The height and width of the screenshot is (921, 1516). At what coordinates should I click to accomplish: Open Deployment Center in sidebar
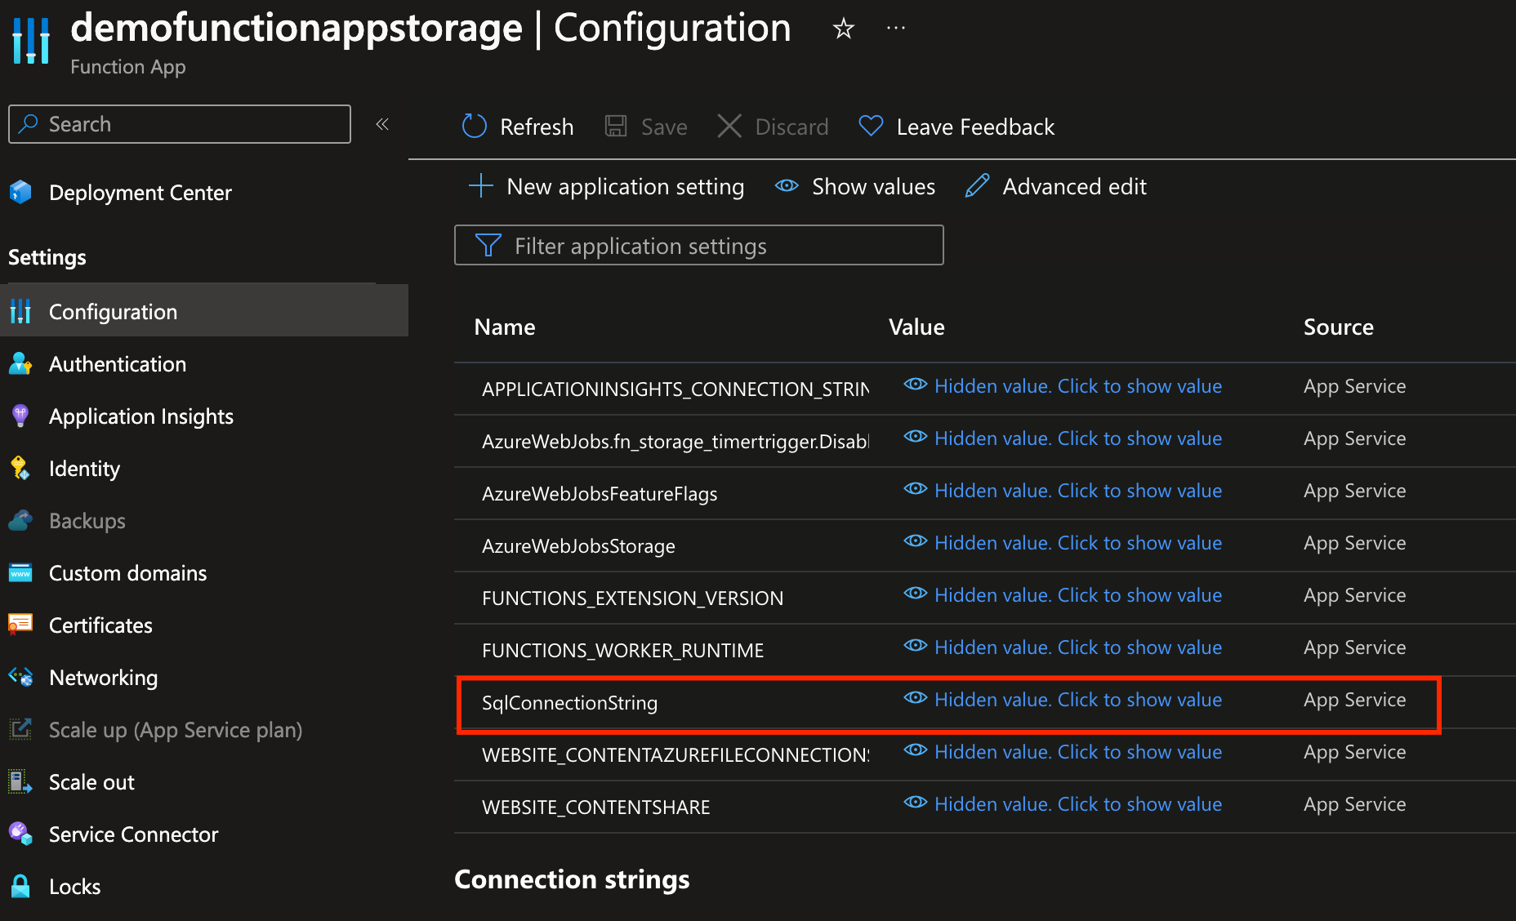pyautogui.click(x=140, y=193)
